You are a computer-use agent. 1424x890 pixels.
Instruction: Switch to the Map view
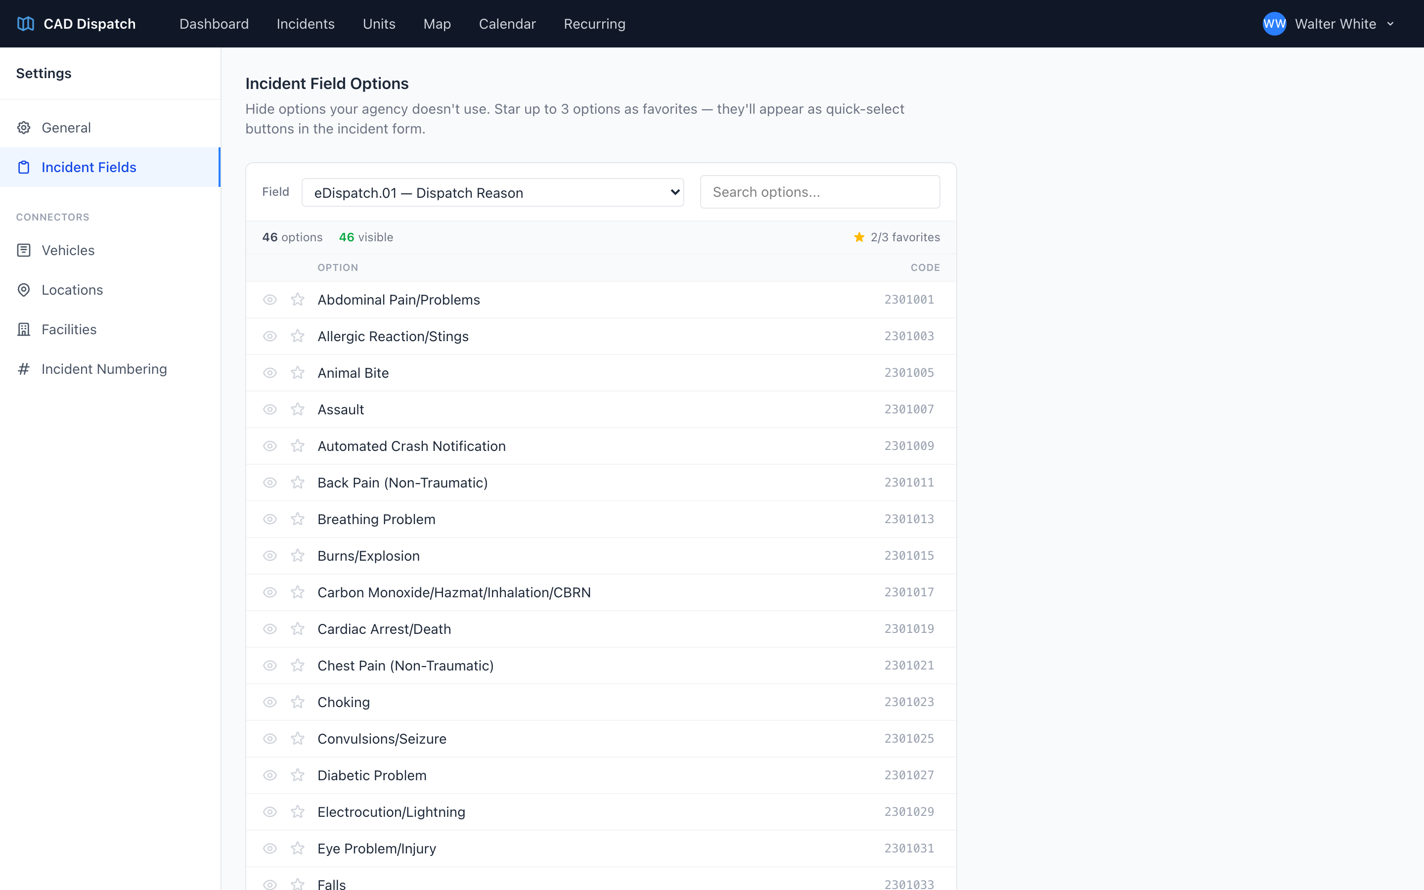(x=437, y=24)
